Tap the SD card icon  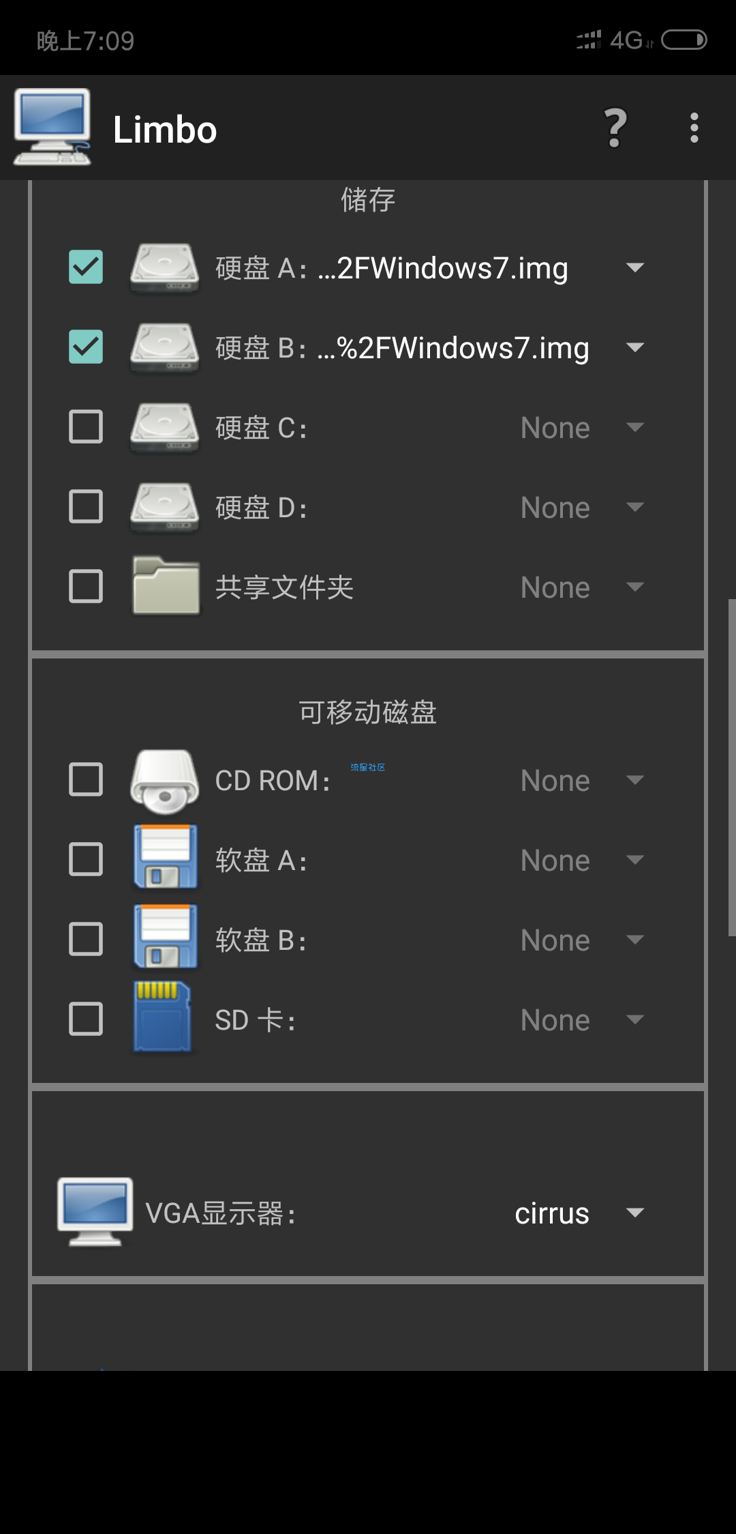coord(162,1017)
